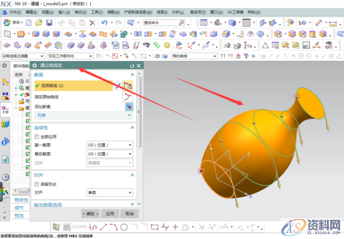Click the Save icon in the toolbar
The width and height of the screenshot is (344, 239).
click(49, 23)
